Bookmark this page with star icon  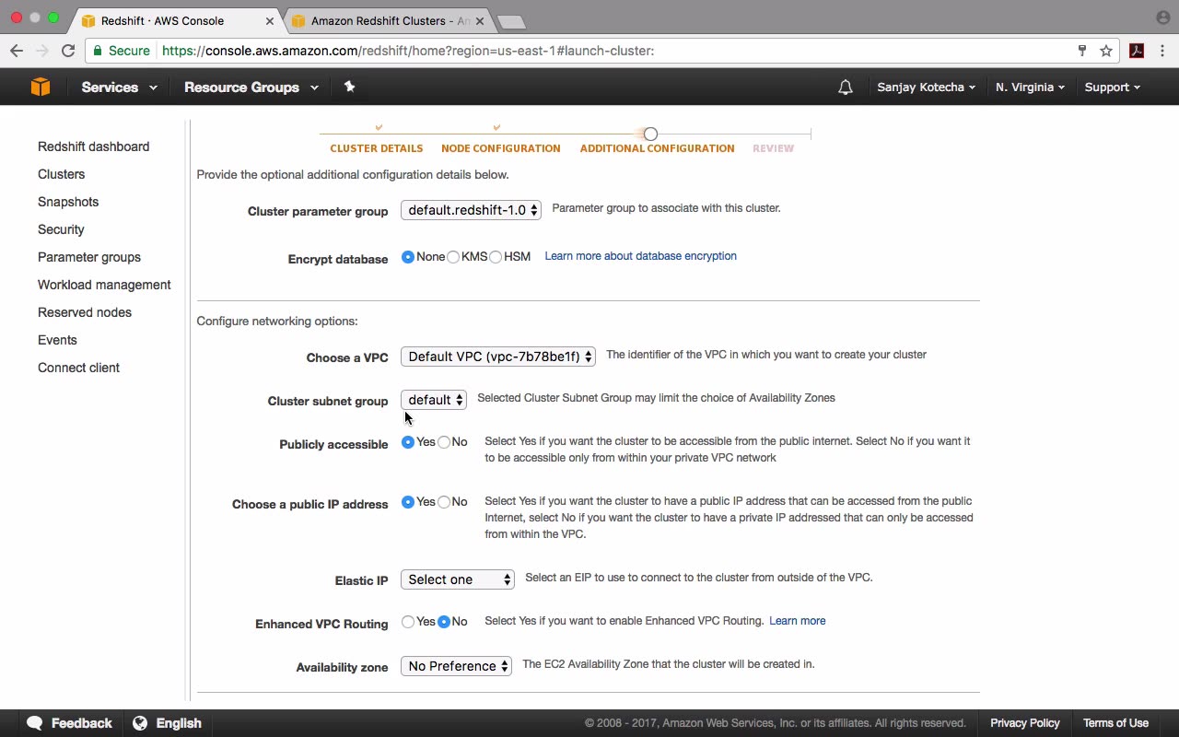point(1106,51)
